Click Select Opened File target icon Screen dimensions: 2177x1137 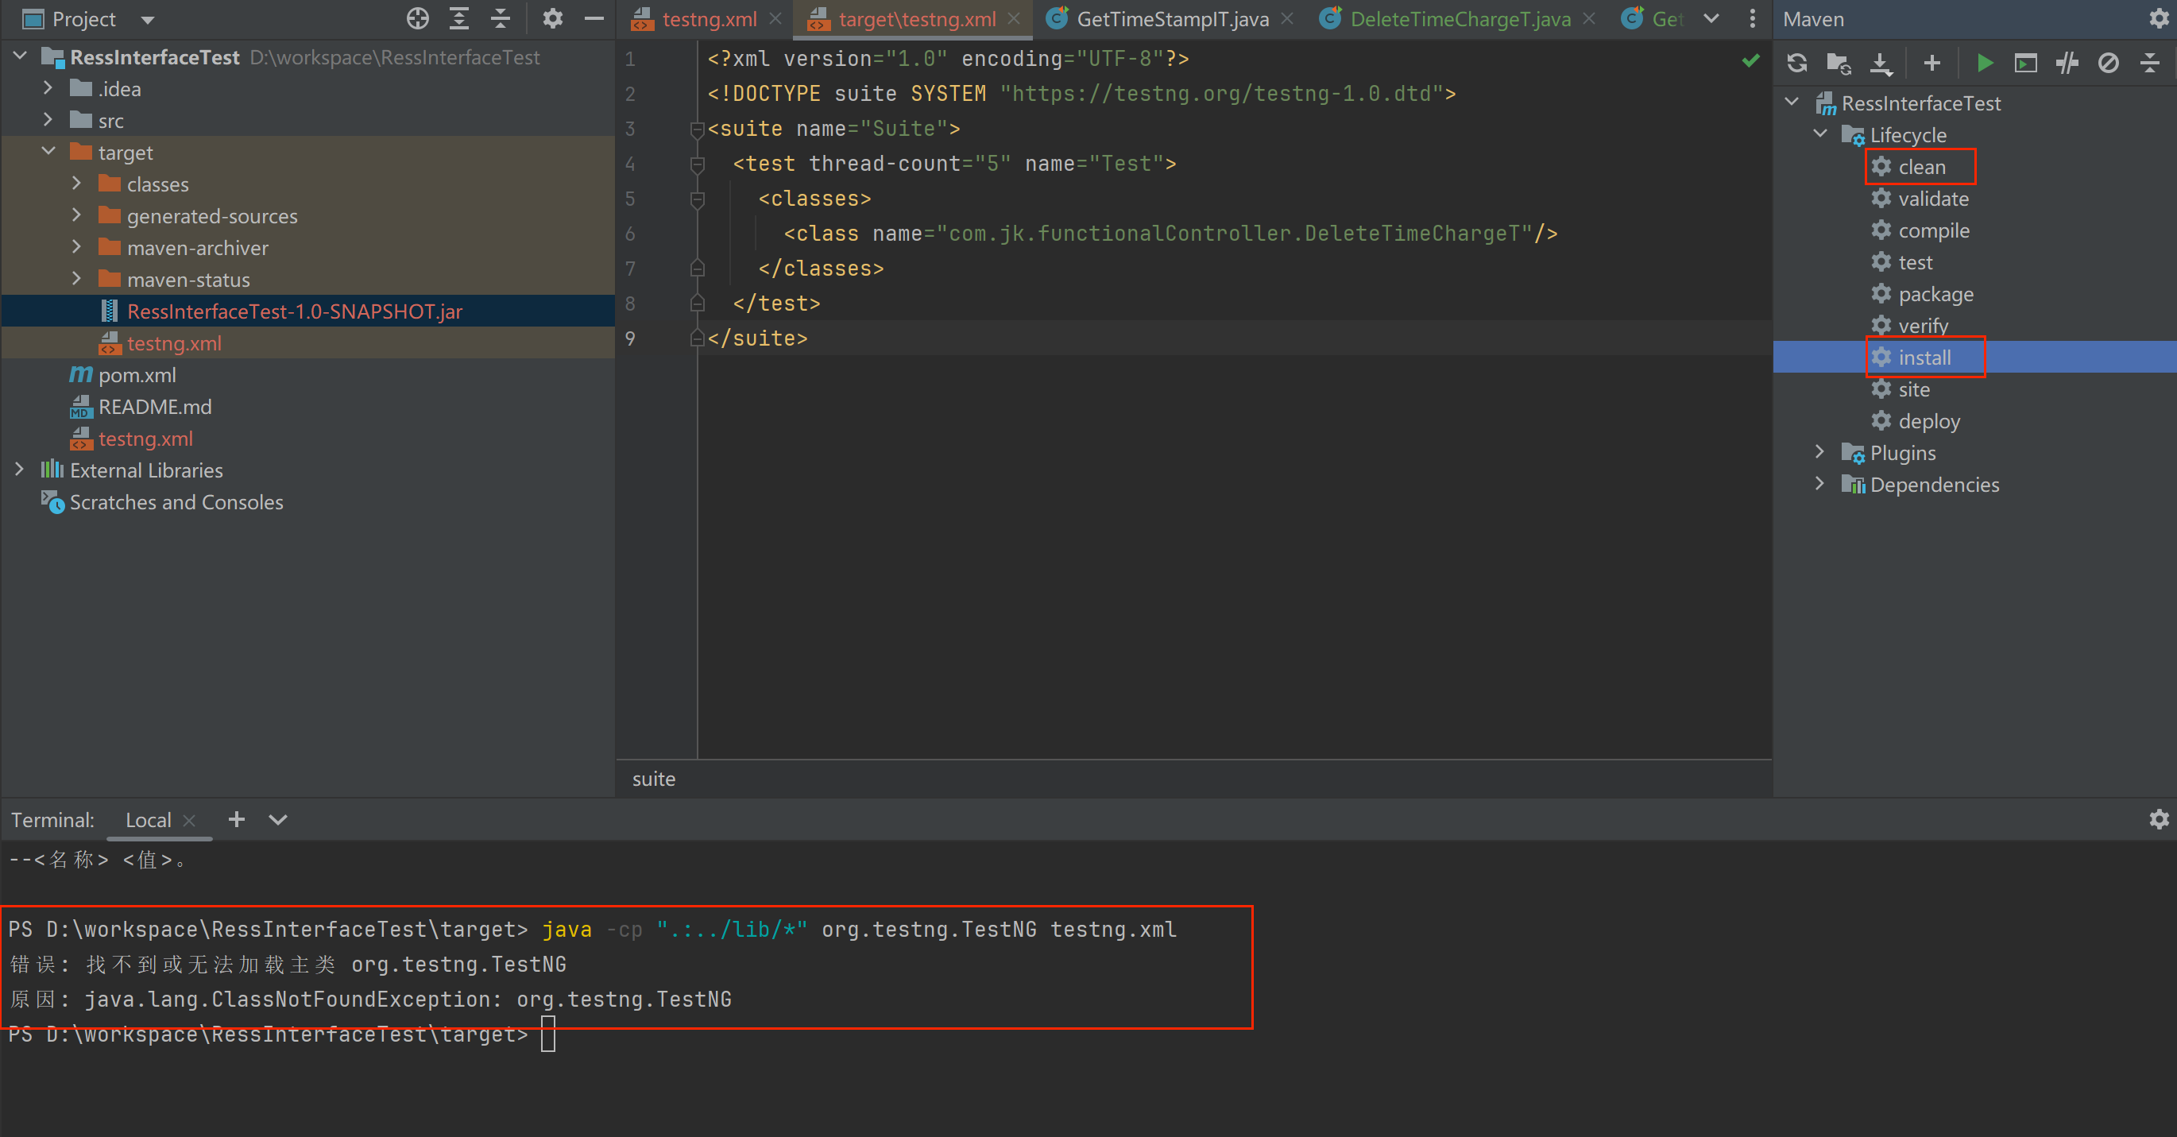click(417, 18)
